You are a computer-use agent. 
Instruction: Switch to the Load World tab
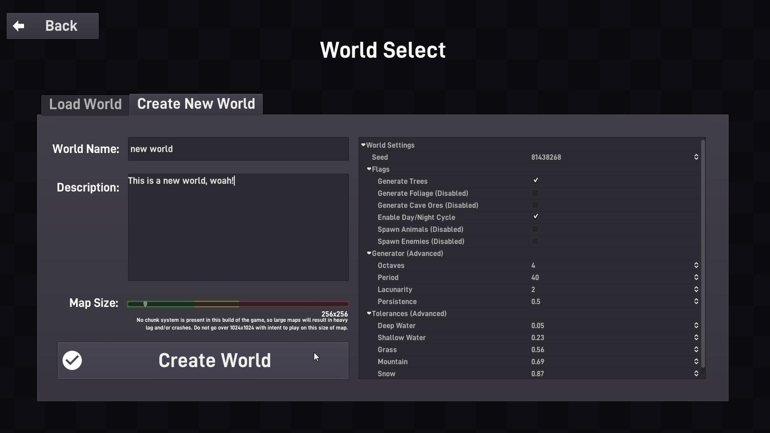[85, 104]
